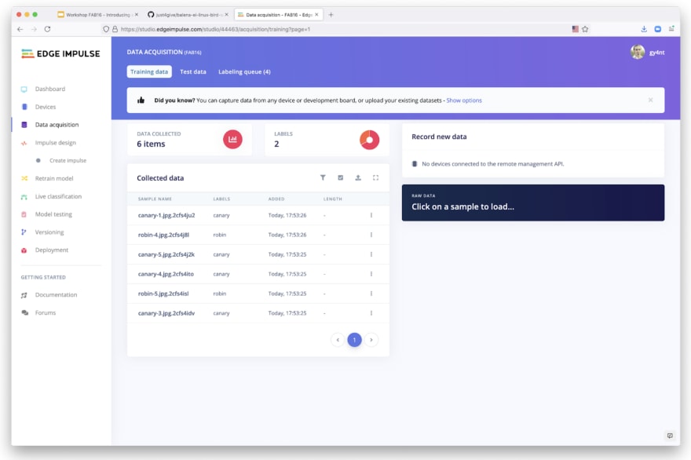Open the Dashboard sidebar item
The width and height of the screenshot is (691, 460).
click(x=49, y=89)
